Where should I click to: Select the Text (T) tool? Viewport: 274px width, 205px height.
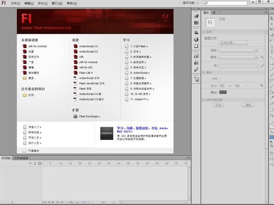[x=272, y=52]
